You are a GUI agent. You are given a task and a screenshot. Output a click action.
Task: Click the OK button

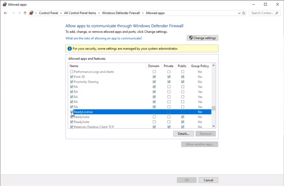(x=187, y=180)
